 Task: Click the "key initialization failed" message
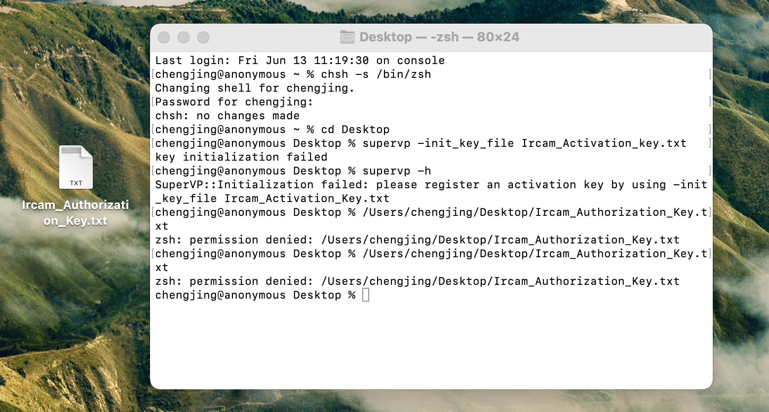point(241,157)
